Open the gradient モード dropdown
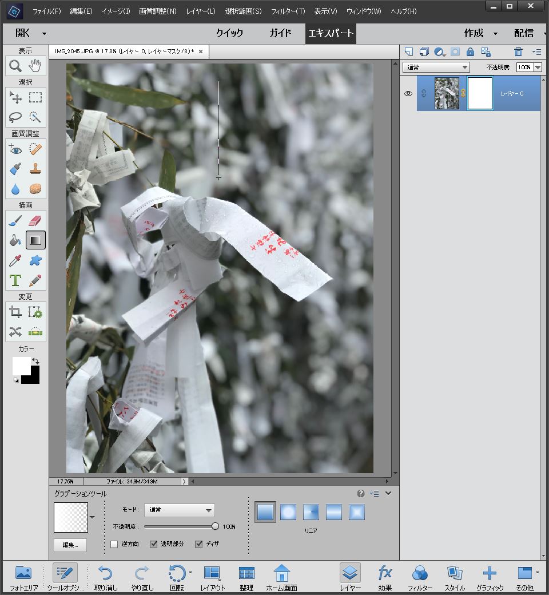Image resolution: width=549 pixels, height=595 pixels. coord(181,510)
